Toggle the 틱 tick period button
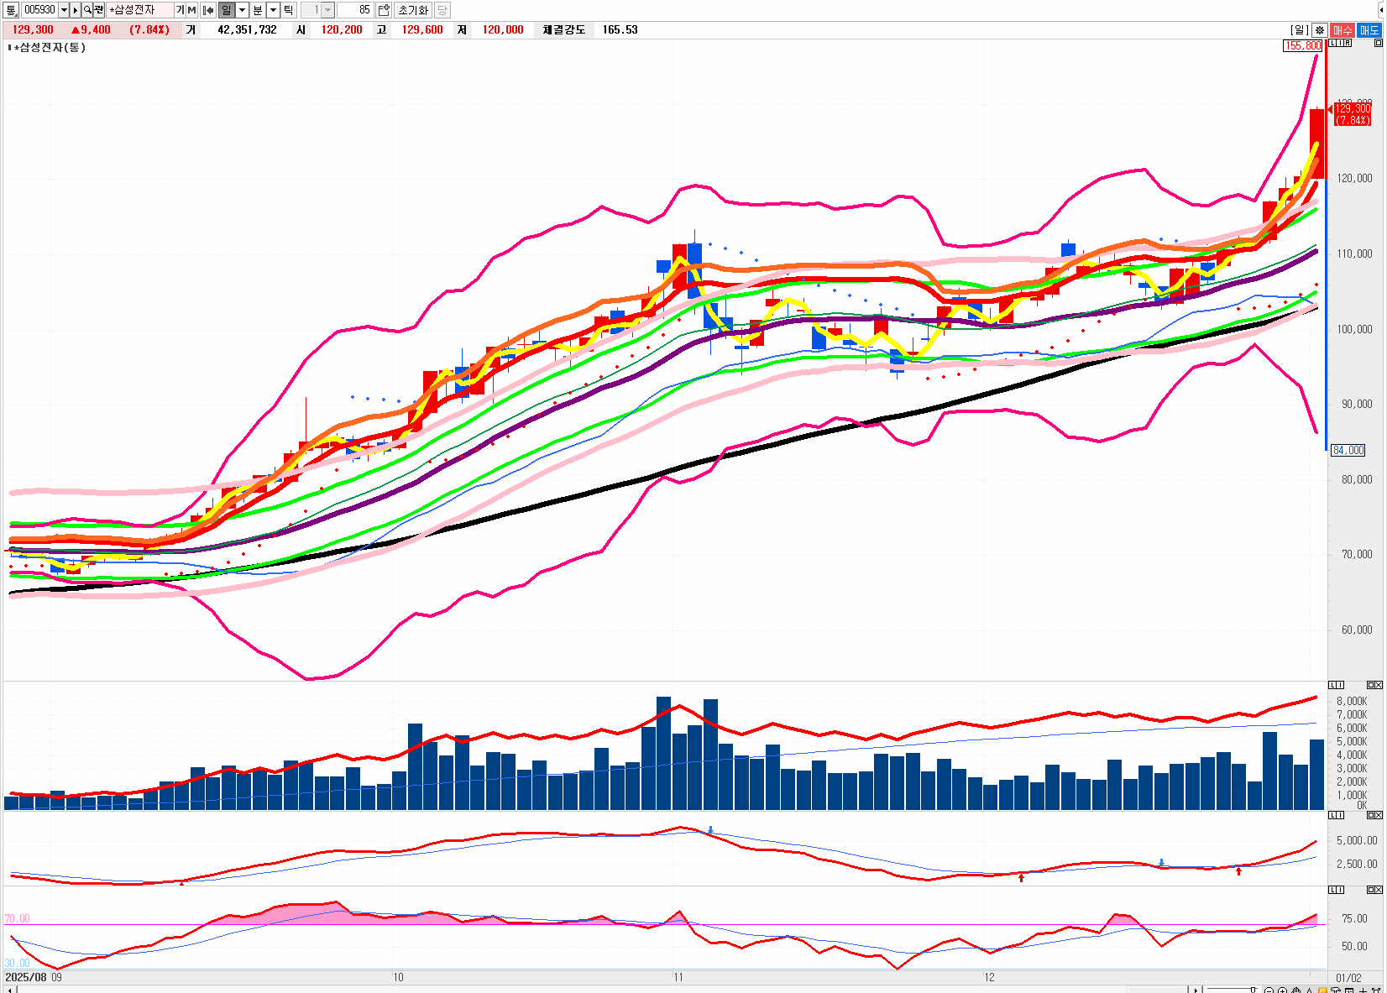1387x993 pixels. (288, 10)
